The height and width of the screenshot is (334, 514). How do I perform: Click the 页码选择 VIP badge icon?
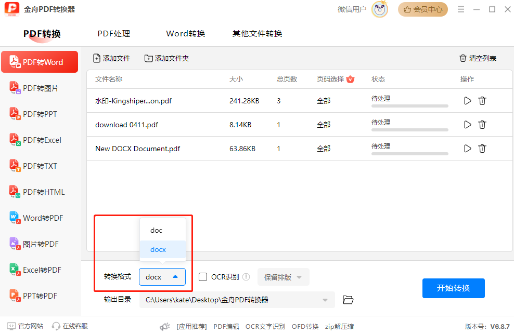click(x=350, y=79)
